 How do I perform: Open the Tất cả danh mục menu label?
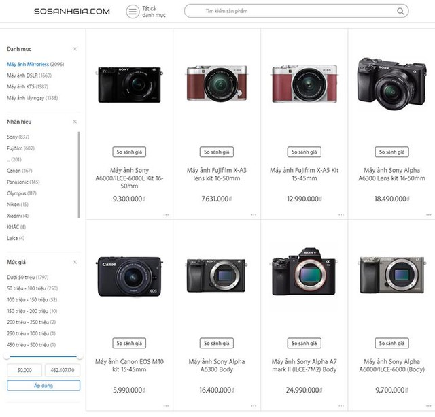click(x=154, y=12)
